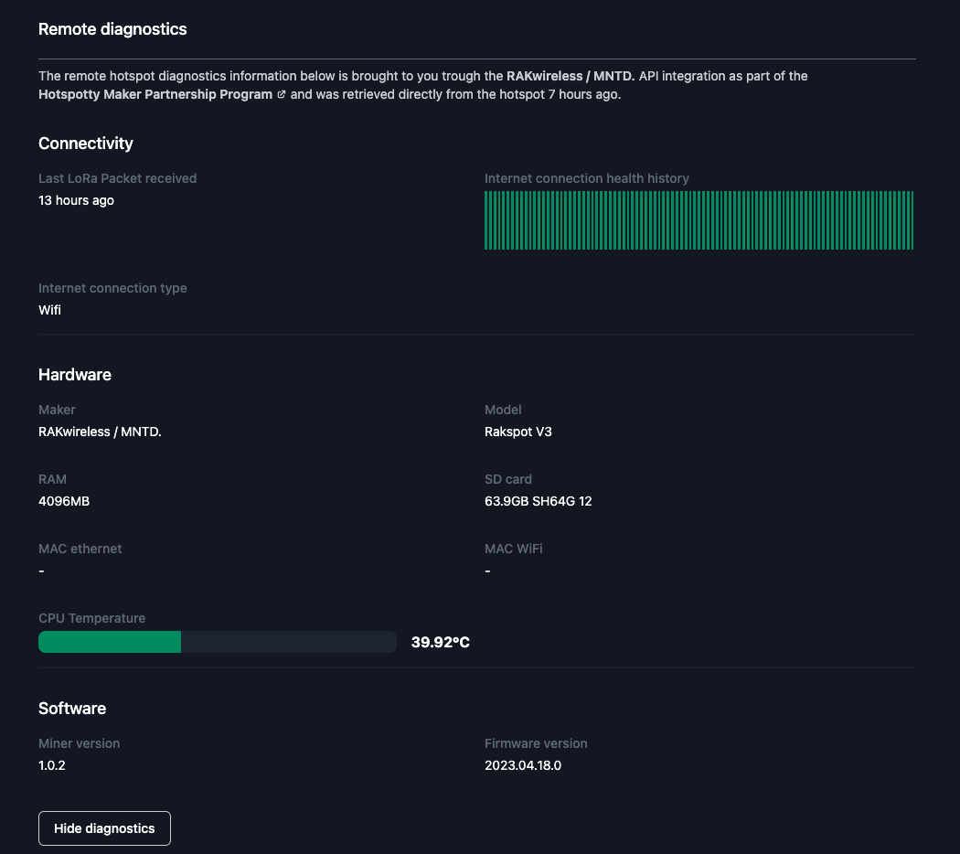Click the "Hardware" section heading
Viewport: 960px width, 854px height.
coord(75,375)
